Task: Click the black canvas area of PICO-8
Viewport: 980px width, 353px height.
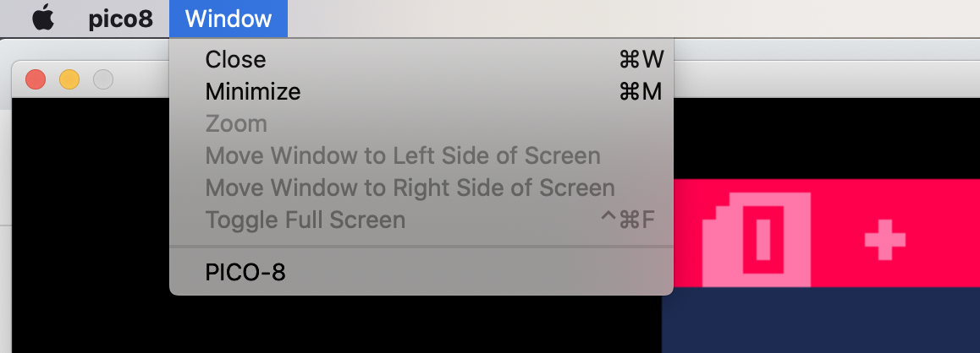Action: tap(91, 225)
